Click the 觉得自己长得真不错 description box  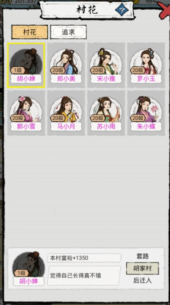tap(84, 276)
